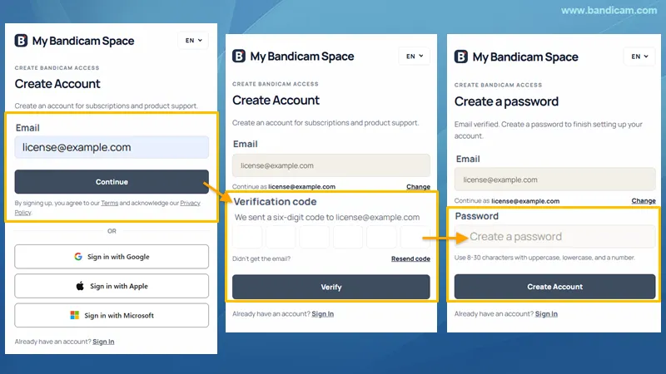
Task: Click Sign In link in left panel
Action: pos(103,342)
